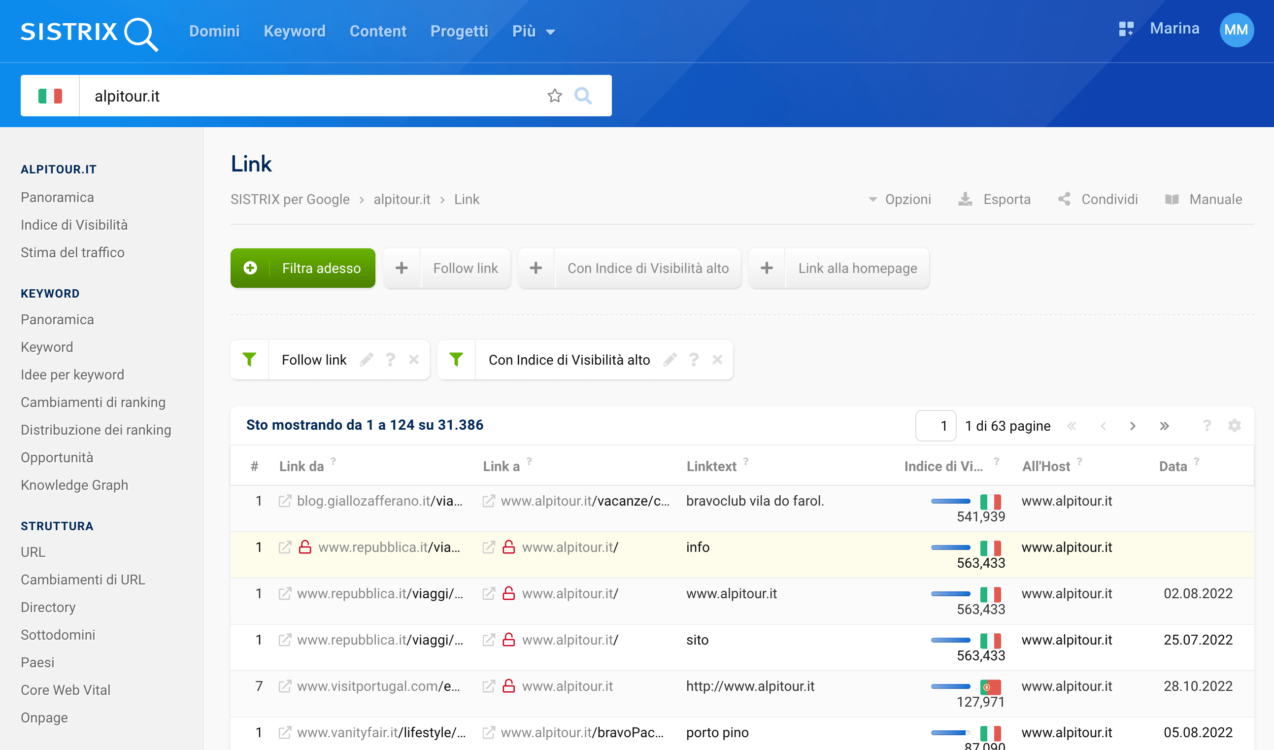Open the Domini menu
1274x750 pixels.
214,32
